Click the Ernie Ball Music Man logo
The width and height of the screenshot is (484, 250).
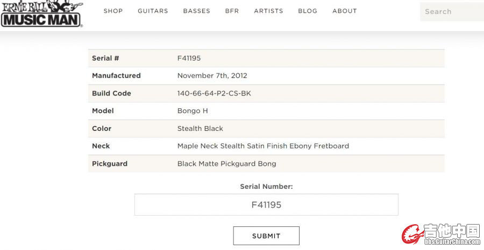coord(42,13)
